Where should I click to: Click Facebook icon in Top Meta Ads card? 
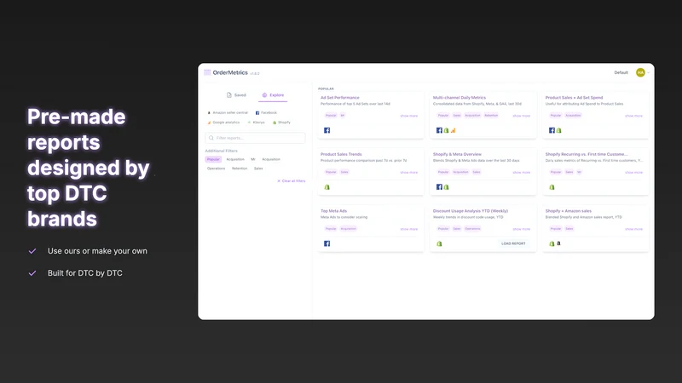pyautogui.click(x=327, y=243)
